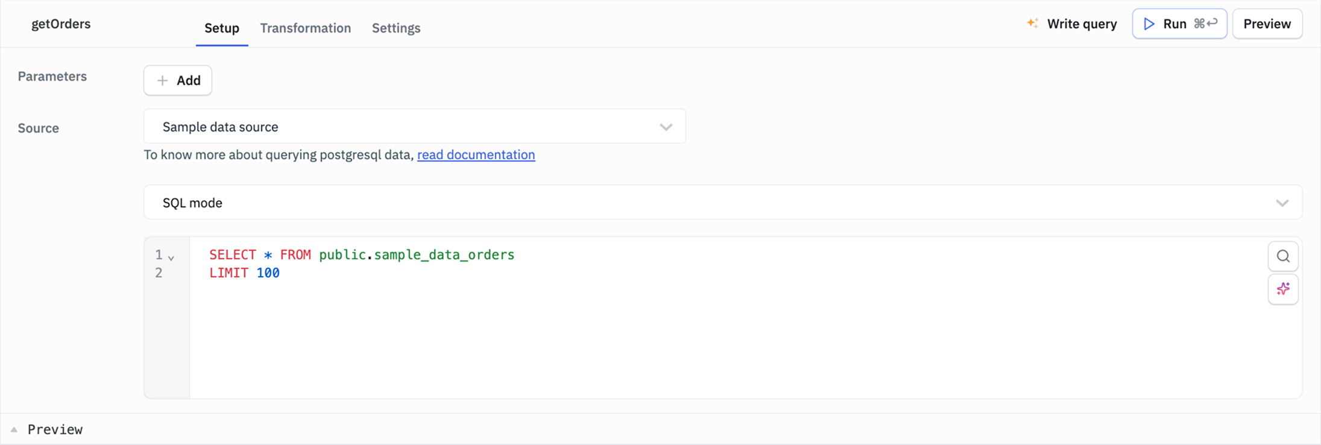Switch to the Setup tab

(222, 28)
